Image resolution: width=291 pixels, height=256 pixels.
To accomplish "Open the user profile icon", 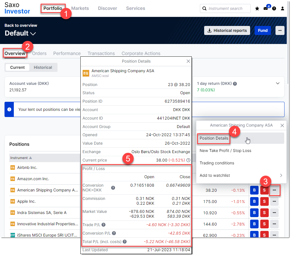I will coord(283,8).
